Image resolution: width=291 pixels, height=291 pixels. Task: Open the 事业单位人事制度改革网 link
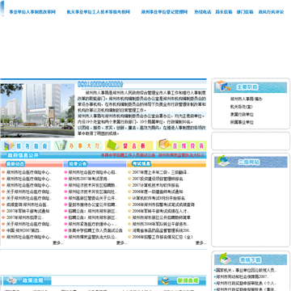pyautogui.click(x=32, y=12)
